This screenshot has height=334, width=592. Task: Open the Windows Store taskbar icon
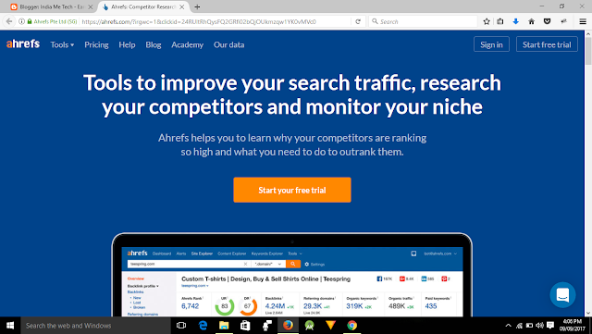pyautogui.click(x=245, y=326)
